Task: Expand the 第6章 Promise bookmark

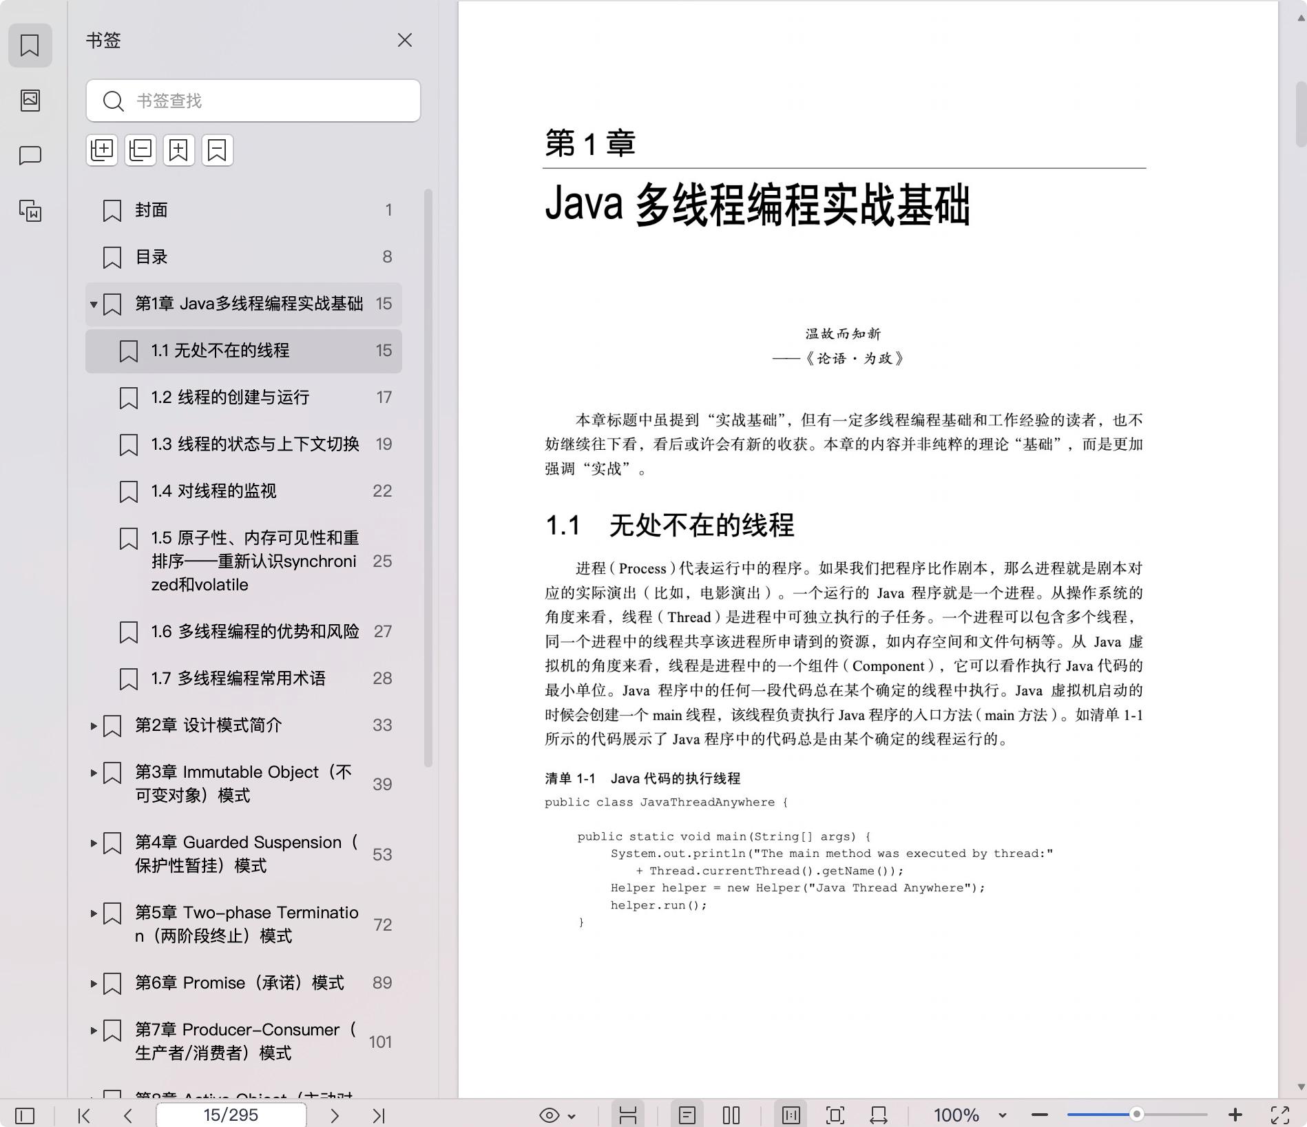Action: tap(94, 983)
